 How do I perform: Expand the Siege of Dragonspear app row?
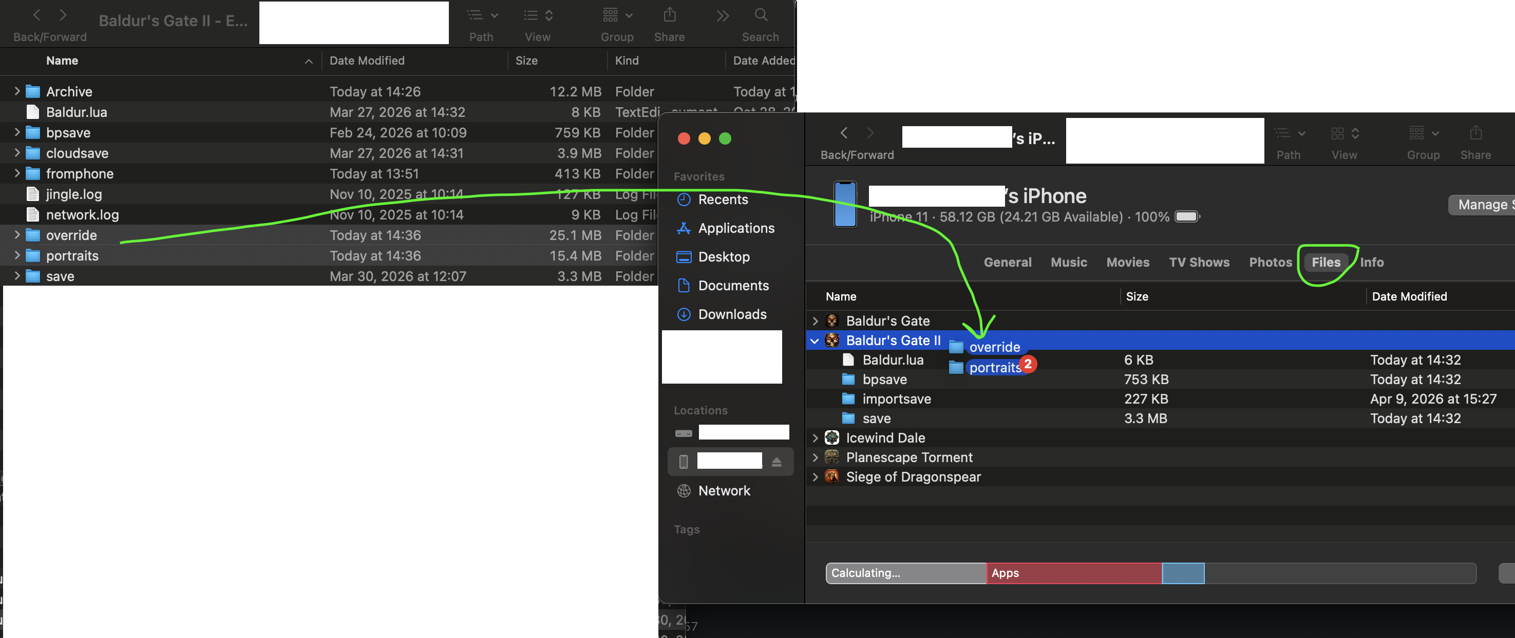[815, 476]
